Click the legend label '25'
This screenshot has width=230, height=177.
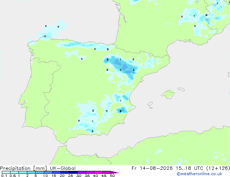70,176
